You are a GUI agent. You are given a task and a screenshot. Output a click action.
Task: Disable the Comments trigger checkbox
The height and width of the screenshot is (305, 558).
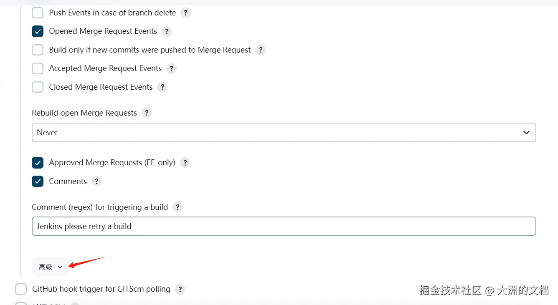[38, 181]
